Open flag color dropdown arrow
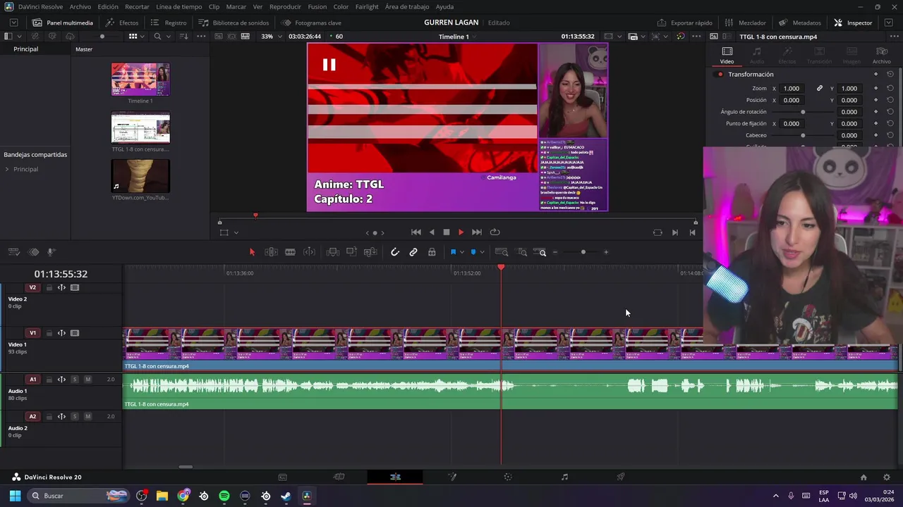This screenshot has width=903, height=507. coord(462,252)
